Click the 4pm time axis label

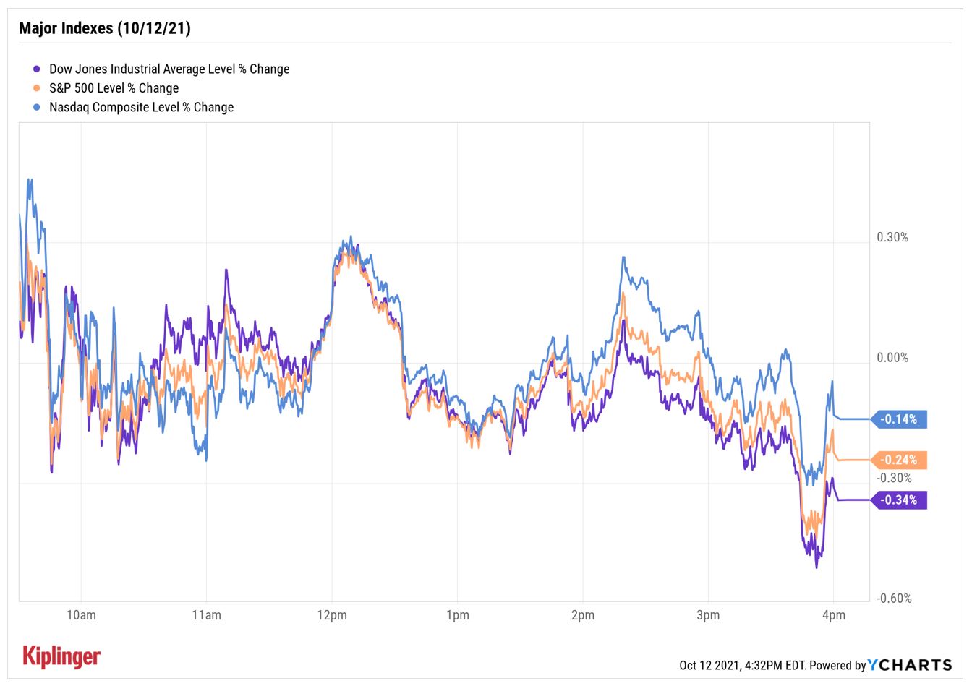[834, 616]
